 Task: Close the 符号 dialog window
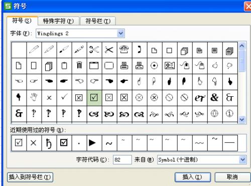tap(247, 7)
